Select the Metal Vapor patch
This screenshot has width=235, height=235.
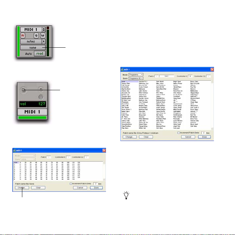pyautogui.click(x=126, y=111)
